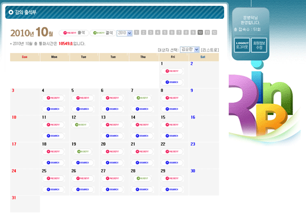This screenshot has height=213, width=306.
Task: Click the green absent badge on October 28
Action: point(142,178)
